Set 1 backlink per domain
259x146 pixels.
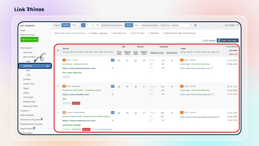click(x=83, y=25)
